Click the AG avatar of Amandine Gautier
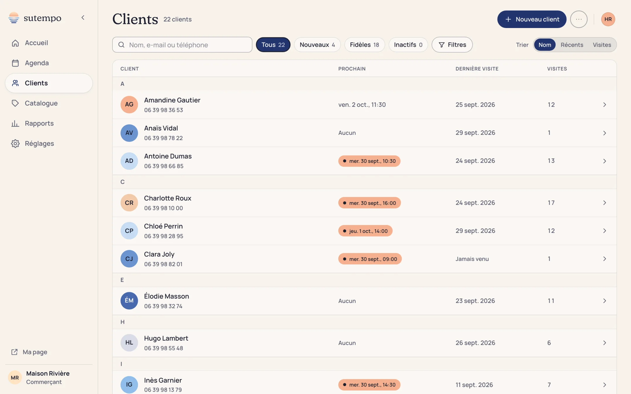631x394 pixels. (129, 104)
